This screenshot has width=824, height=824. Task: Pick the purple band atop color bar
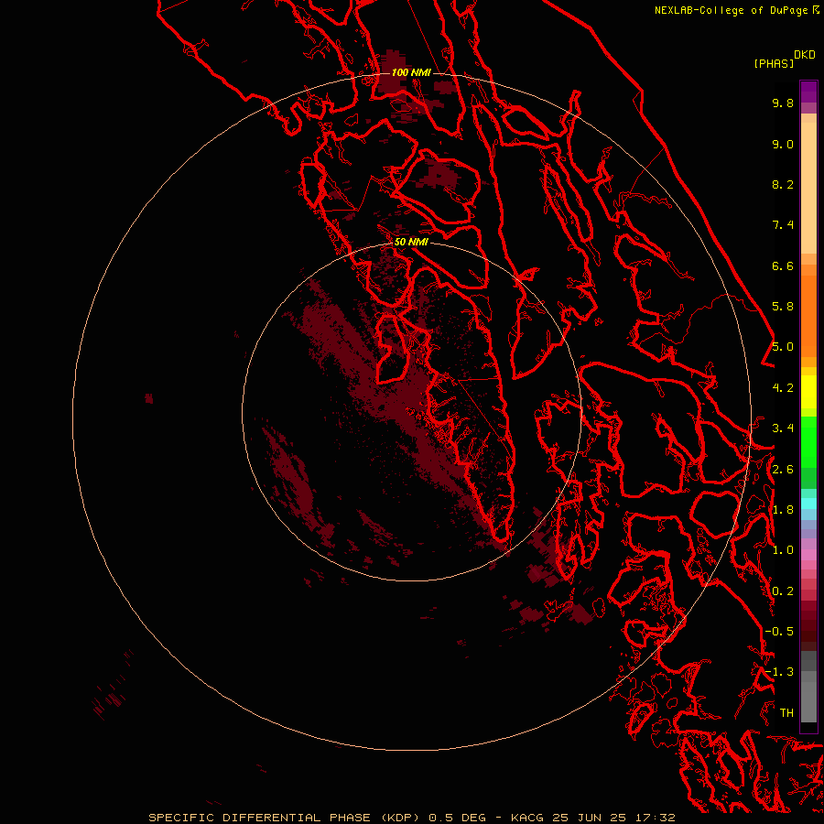pyautogui.click(x=808, y=92)
